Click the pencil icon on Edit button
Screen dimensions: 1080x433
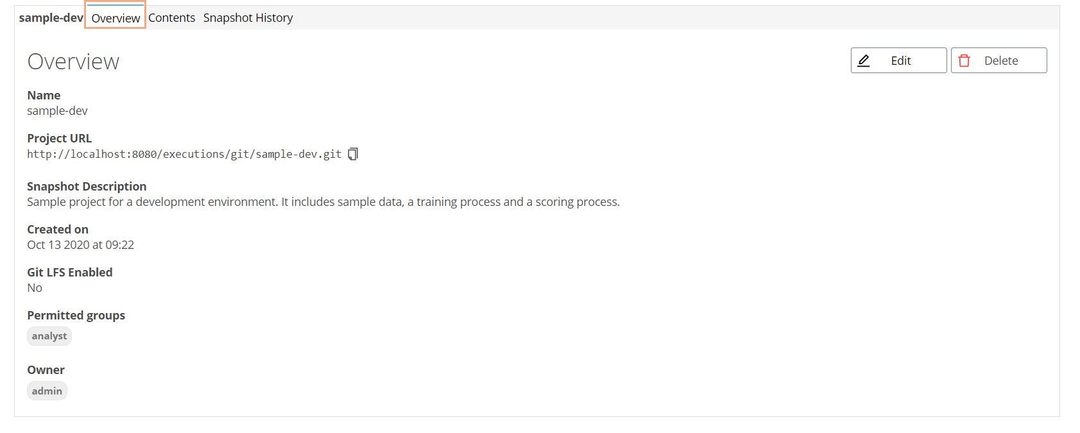[864, 60]
